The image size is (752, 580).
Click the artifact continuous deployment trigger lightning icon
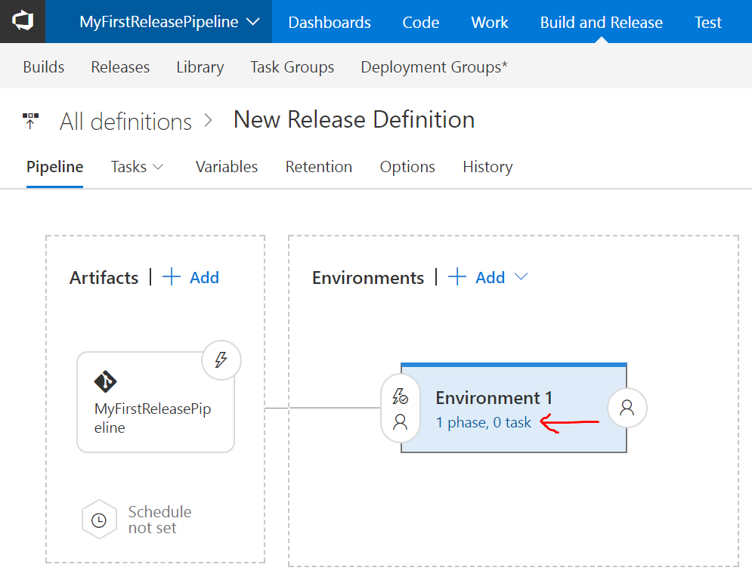click(x=221, y=360)
